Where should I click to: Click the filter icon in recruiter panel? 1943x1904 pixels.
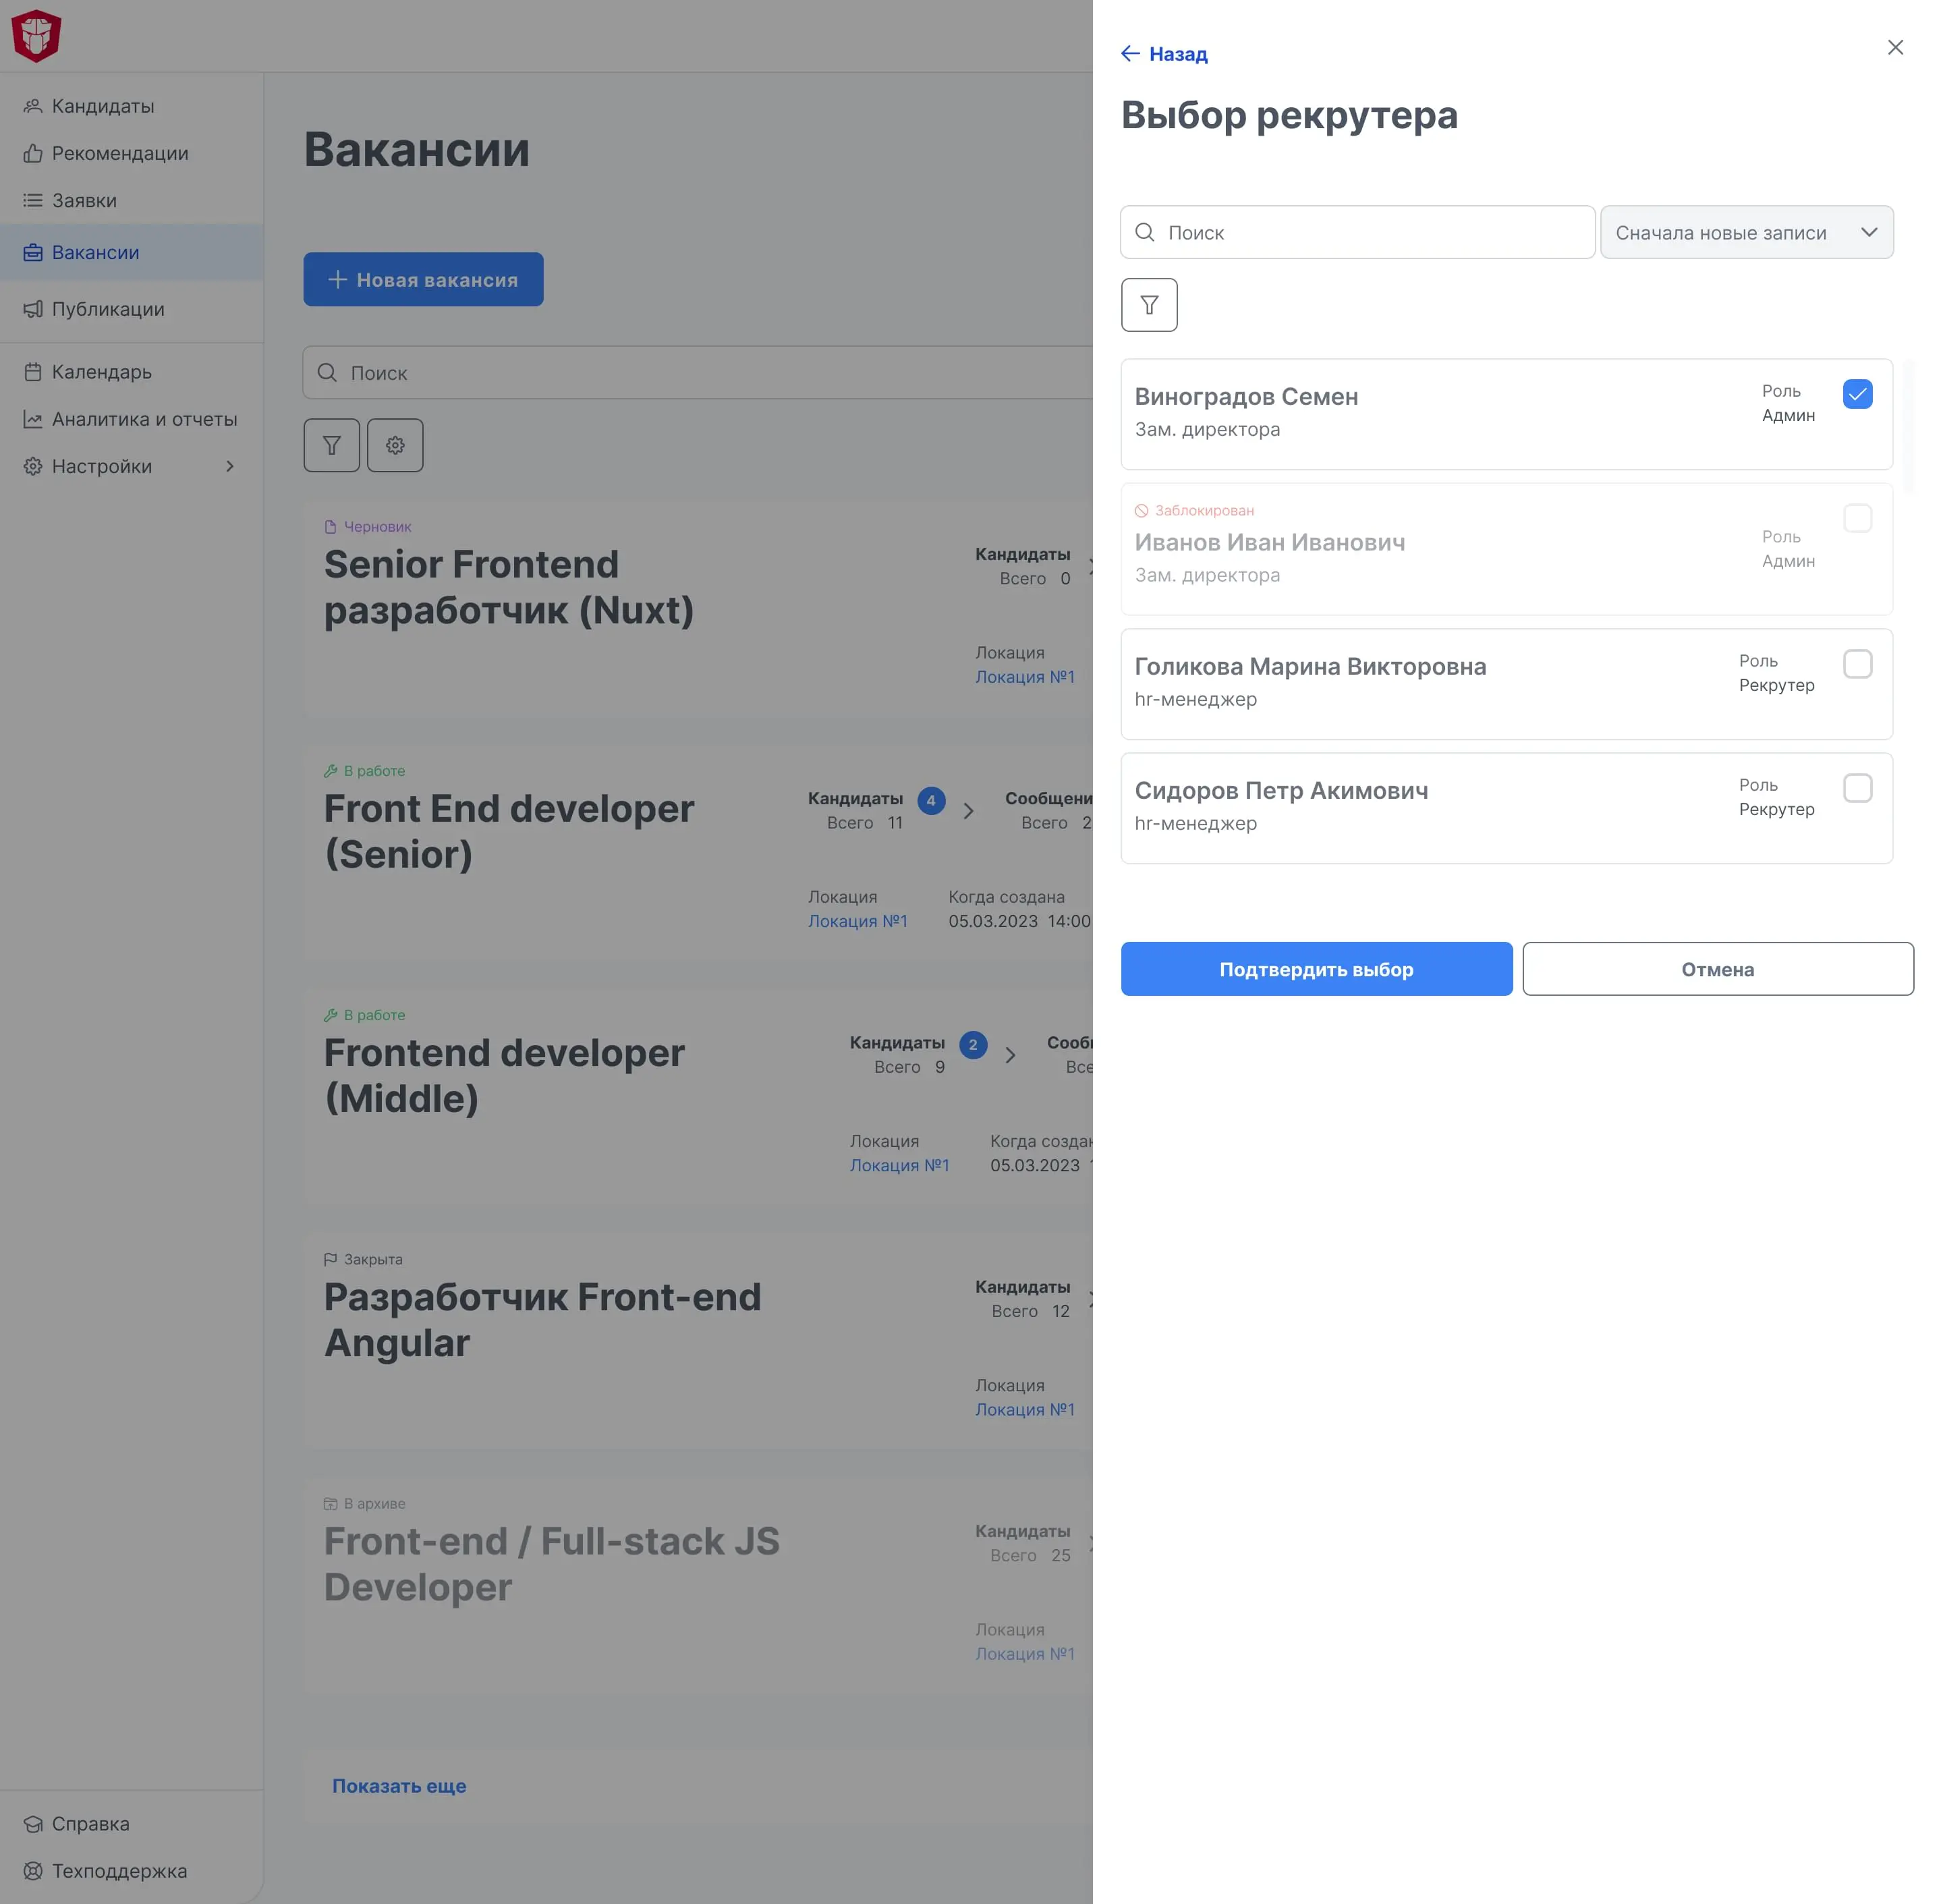(1149, 305)
